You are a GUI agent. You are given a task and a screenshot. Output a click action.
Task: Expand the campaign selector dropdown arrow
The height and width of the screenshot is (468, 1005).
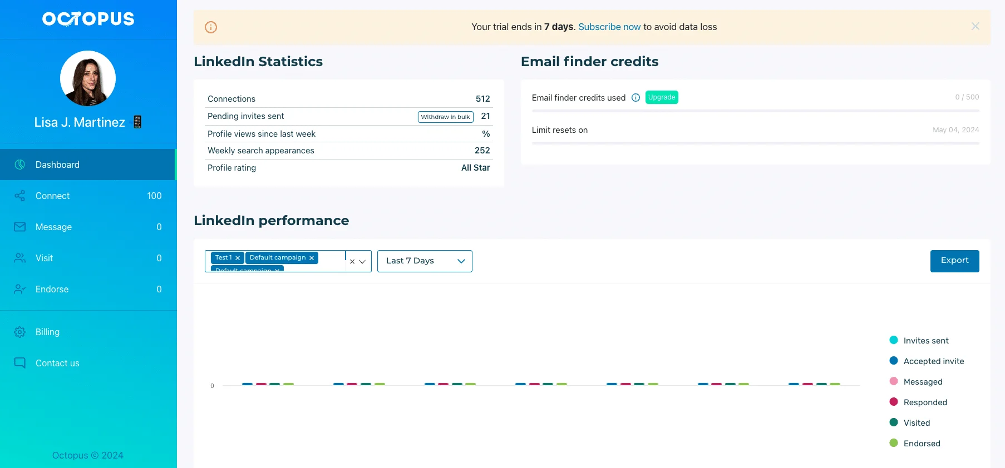(x=362, y=261)
